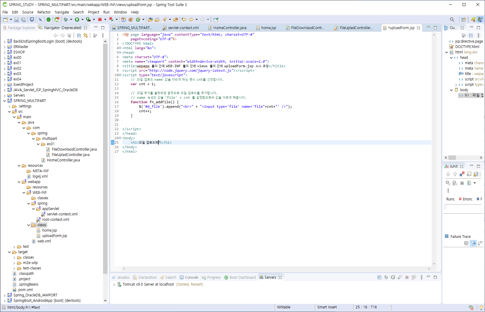Toggle the Failure Trace filter stack button
This screenshot has width=485, height=312.
(x=473, y=243)
